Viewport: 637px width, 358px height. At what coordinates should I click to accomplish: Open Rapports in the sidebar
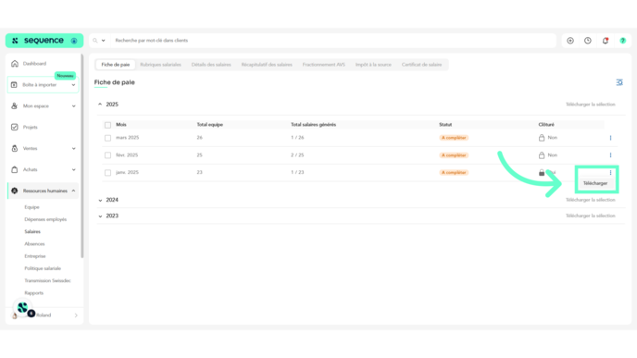point(33,293)
